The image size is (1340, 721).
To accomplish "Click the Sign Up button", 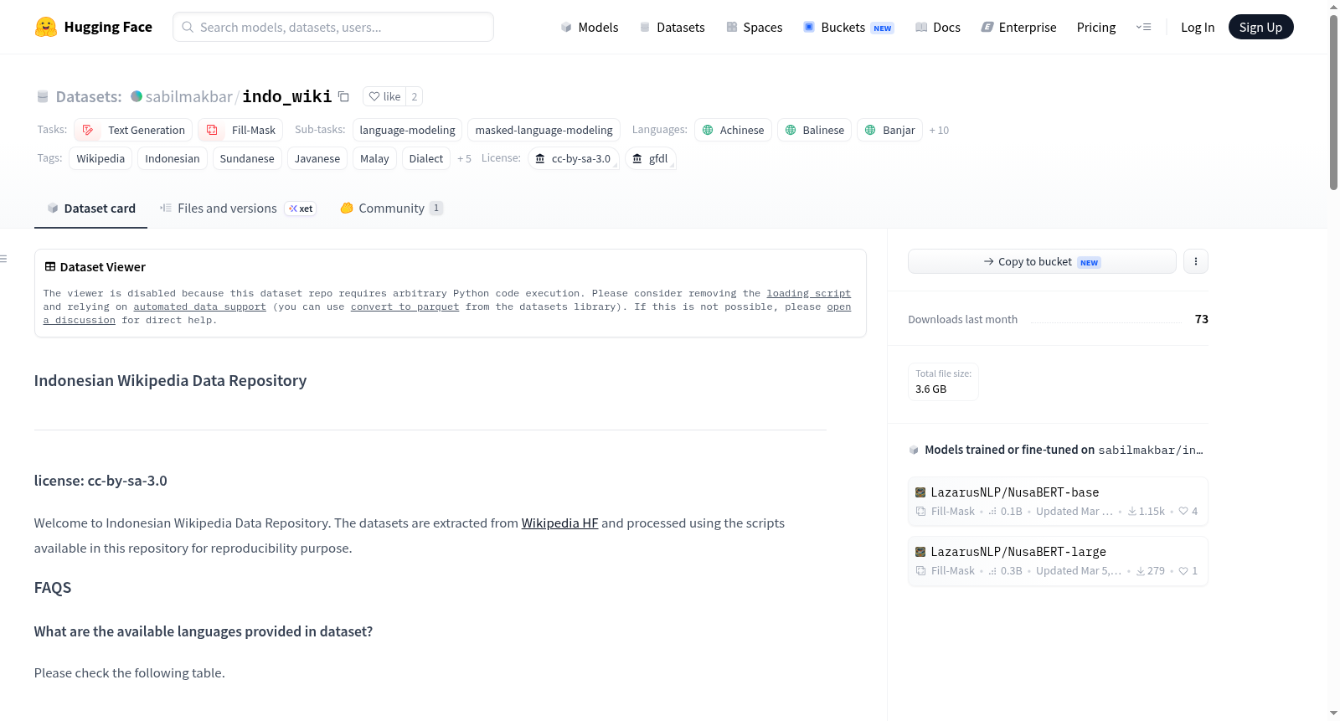I will pos(1260,27).
